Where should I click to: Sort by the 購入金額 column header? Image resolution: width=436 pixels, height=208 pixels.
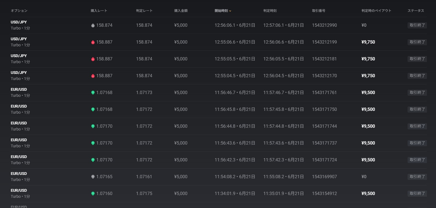(x=181, y=11)
